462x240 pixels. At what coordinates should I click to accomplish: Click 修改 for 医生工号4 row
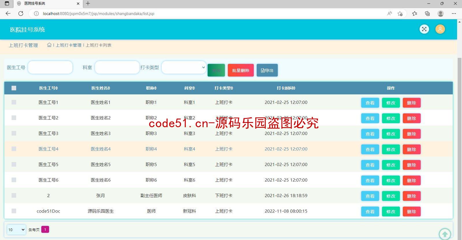pos(391,149)
